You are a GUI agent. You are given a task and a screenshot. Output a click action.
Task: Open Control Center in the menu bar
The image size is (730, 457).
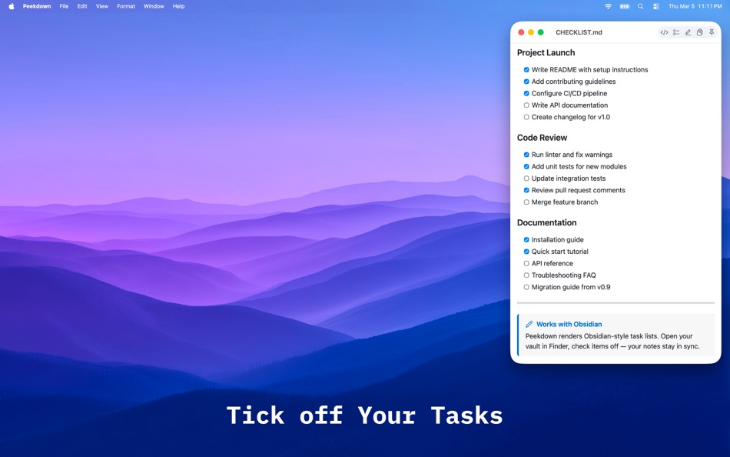tap(656, 6)
